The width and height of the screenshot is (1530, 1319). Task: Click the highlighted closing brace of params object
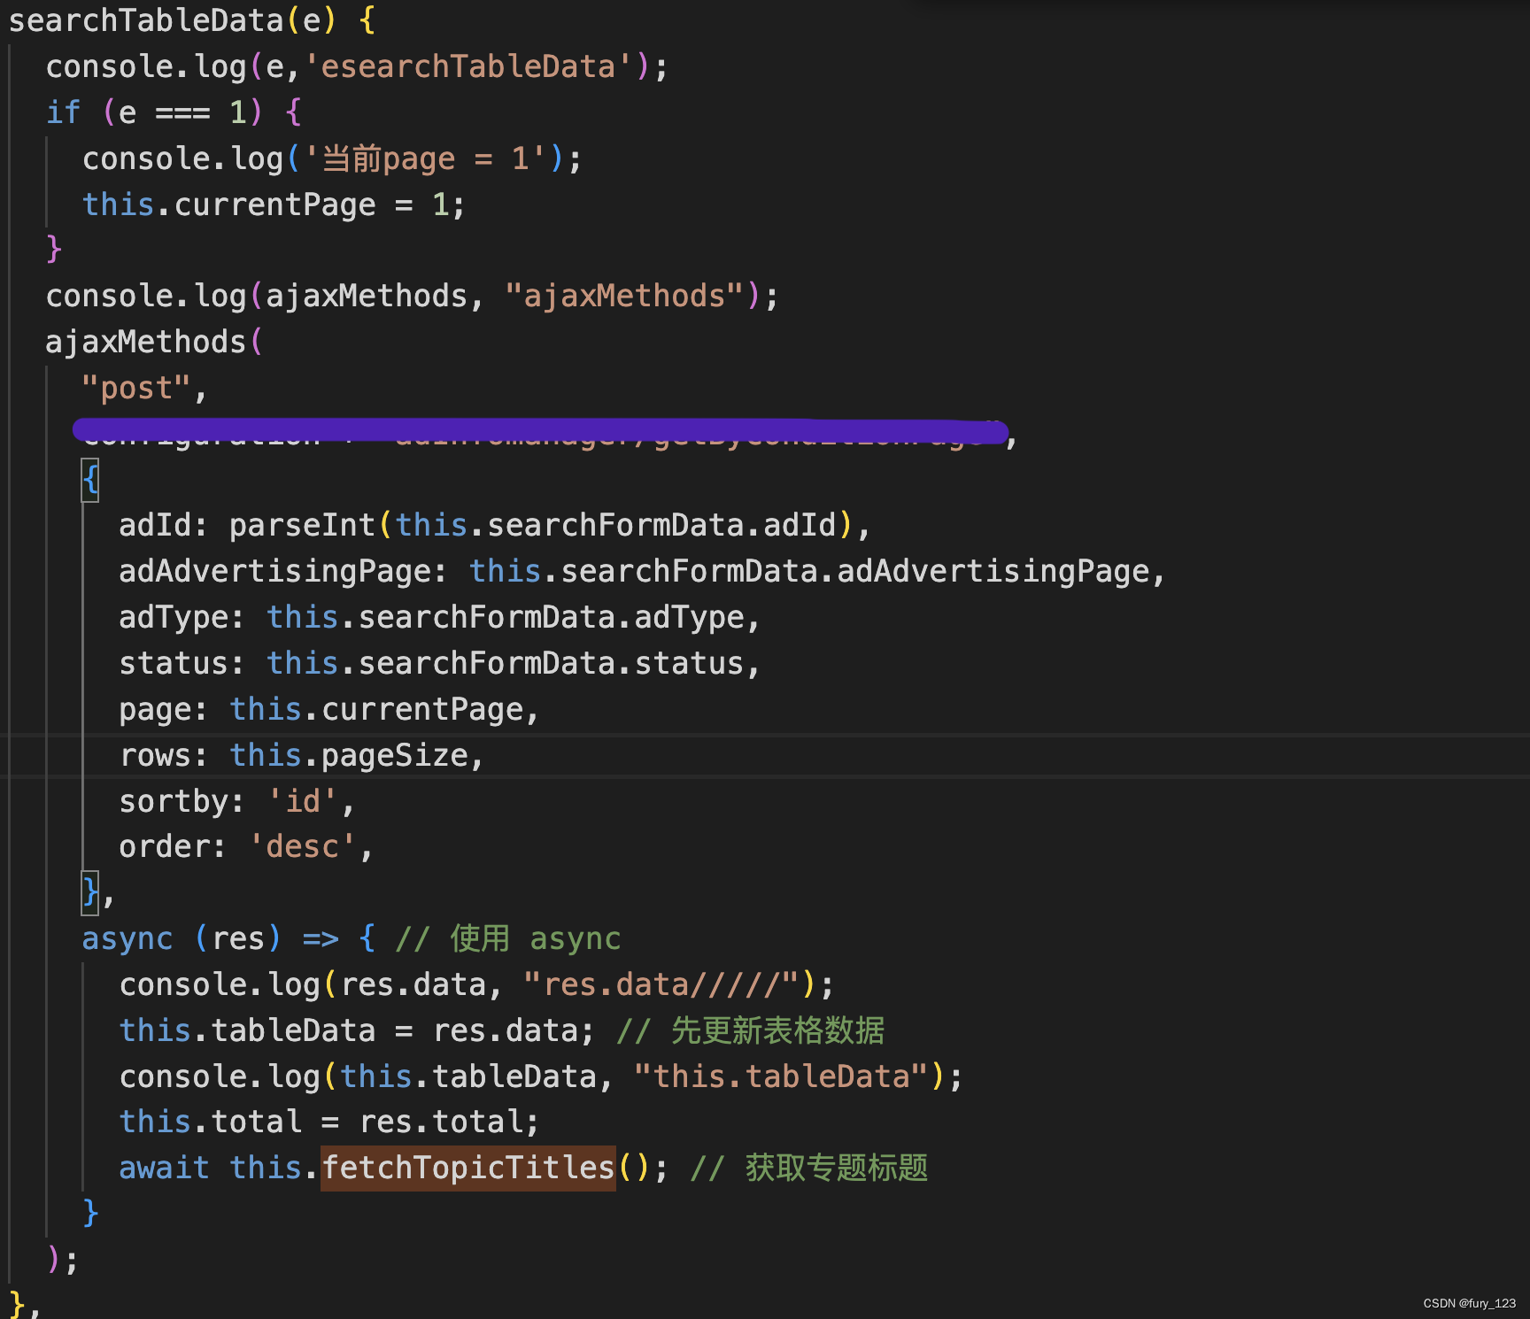(x=90, y=893)
